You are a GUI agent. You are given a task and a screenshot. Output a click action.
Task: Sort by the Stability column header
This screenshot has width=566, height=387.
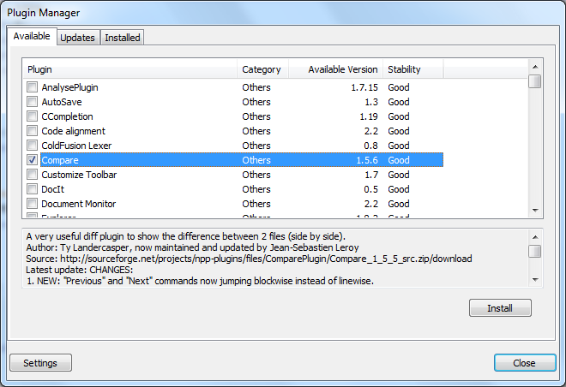[x=413, y=69]
